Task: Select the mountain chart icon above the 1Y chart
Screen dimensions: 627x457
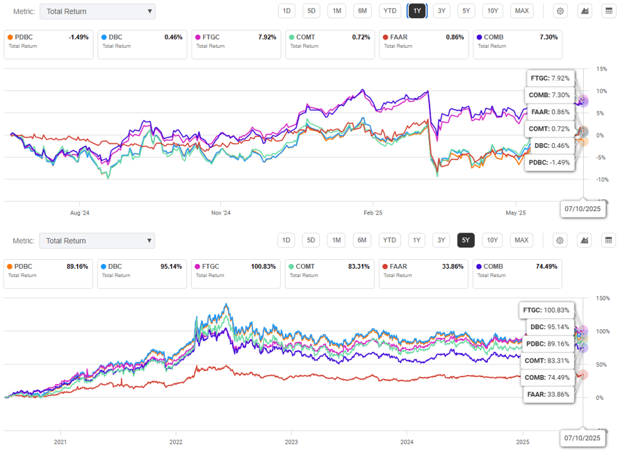Action: pyautogui.click(x=585, y=10)
